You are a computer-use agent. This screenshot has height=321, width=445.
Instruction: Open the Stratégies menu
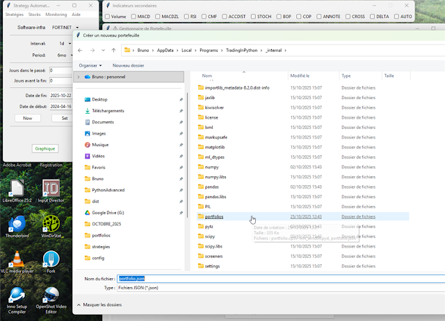pyautogui.click(x=15, y=14)
